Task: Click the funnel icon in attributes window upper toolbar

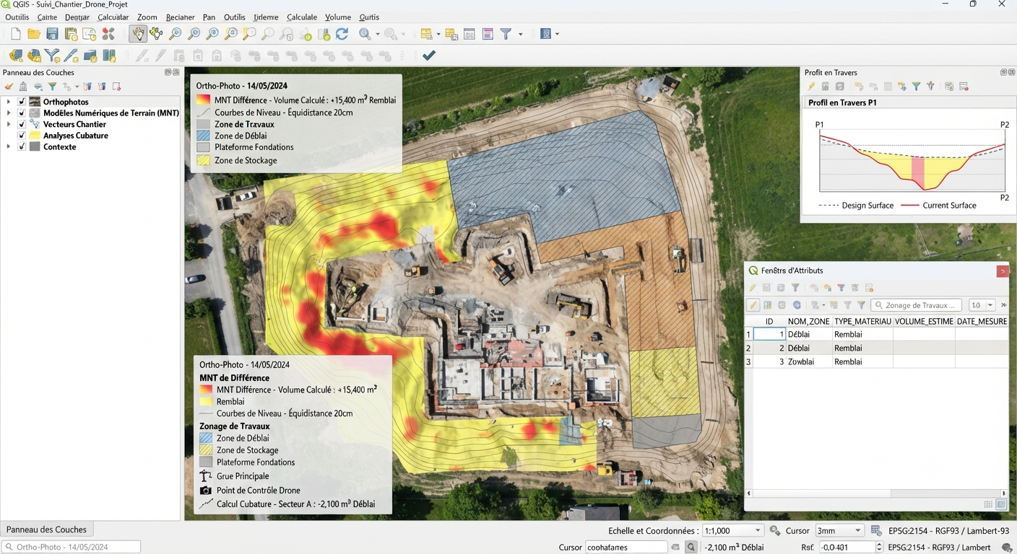Action: point(795,288)
